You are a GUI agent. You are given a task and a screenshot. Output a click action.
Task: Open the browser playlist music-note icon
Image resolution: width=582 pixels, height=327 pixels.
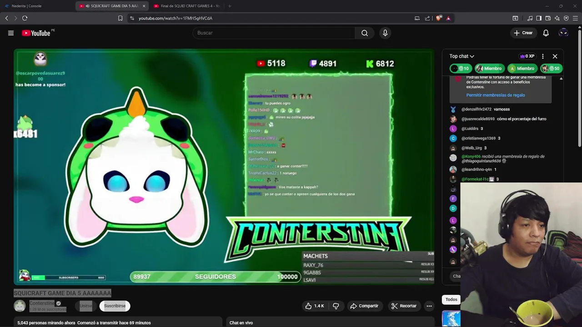[530, 18]
